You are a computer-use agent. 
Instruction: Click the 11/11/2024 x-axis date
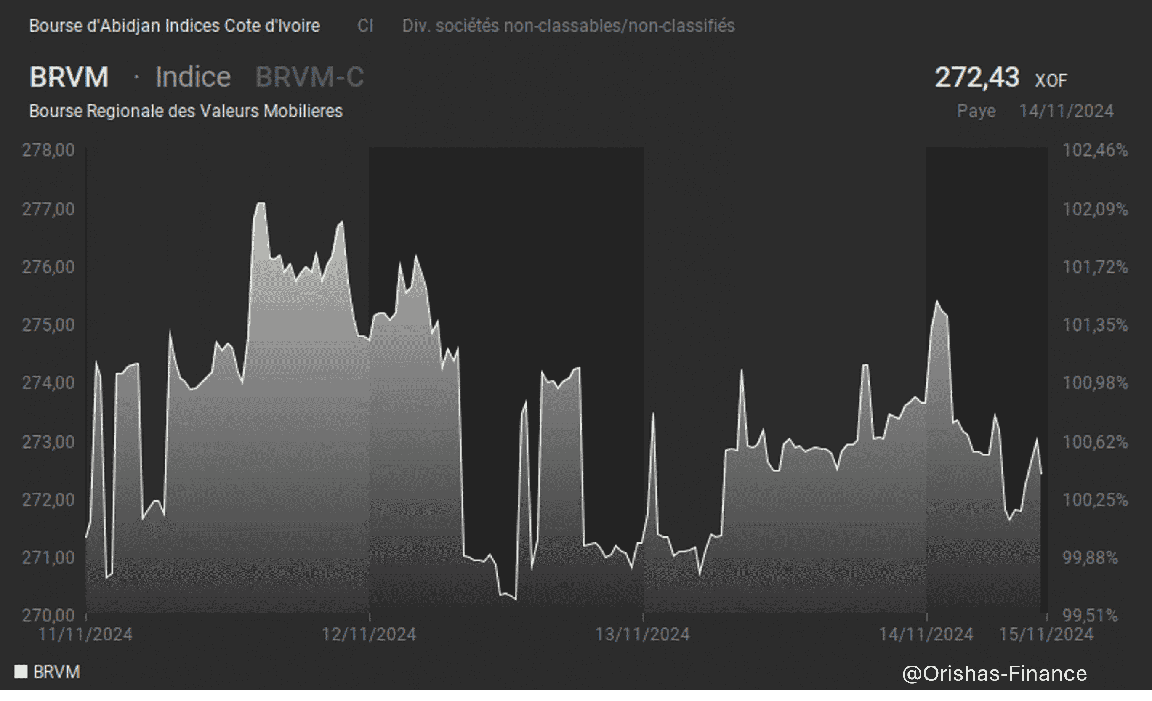click(x=85, y=634)
